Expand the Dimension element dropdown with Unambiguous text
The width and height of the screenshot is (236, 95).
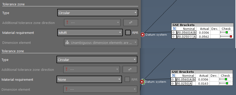point(101,43)
